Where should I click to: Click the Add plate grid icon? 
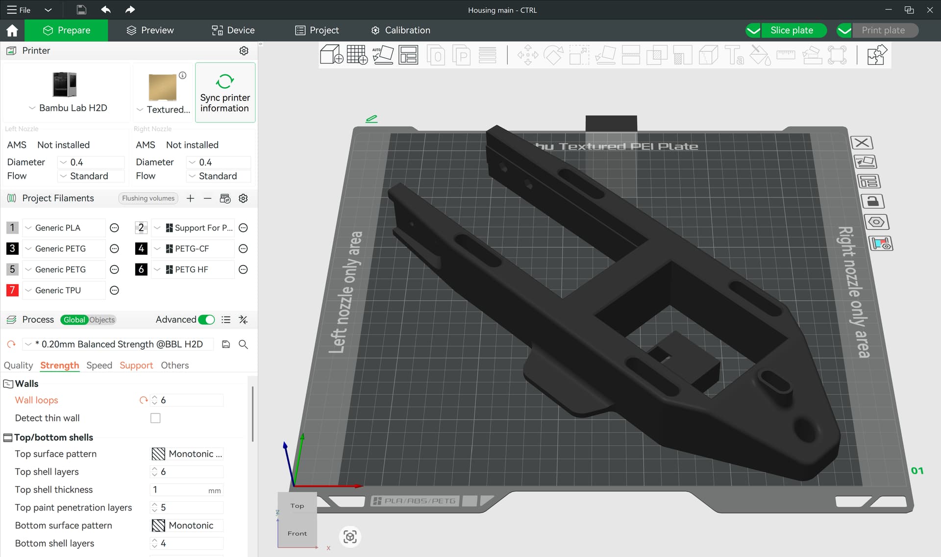click(x=357, y=55)
